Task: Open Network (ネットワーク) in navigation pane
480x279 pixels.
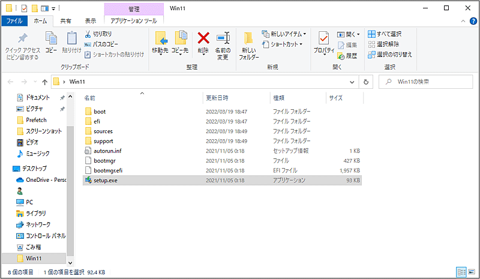Action: tap(34, 224)
